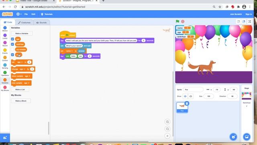
Task: Open the File menu
Action: (26, 14)
